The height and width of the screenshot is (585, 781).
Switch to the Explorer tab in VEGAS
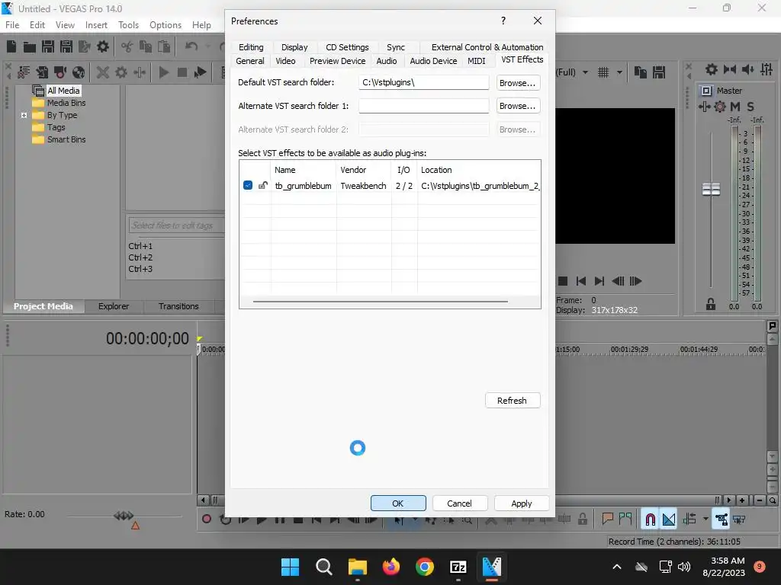click(x=114, y=306)
